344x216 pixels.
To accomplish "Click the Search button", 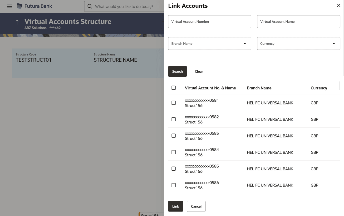I will coord(177,71).
